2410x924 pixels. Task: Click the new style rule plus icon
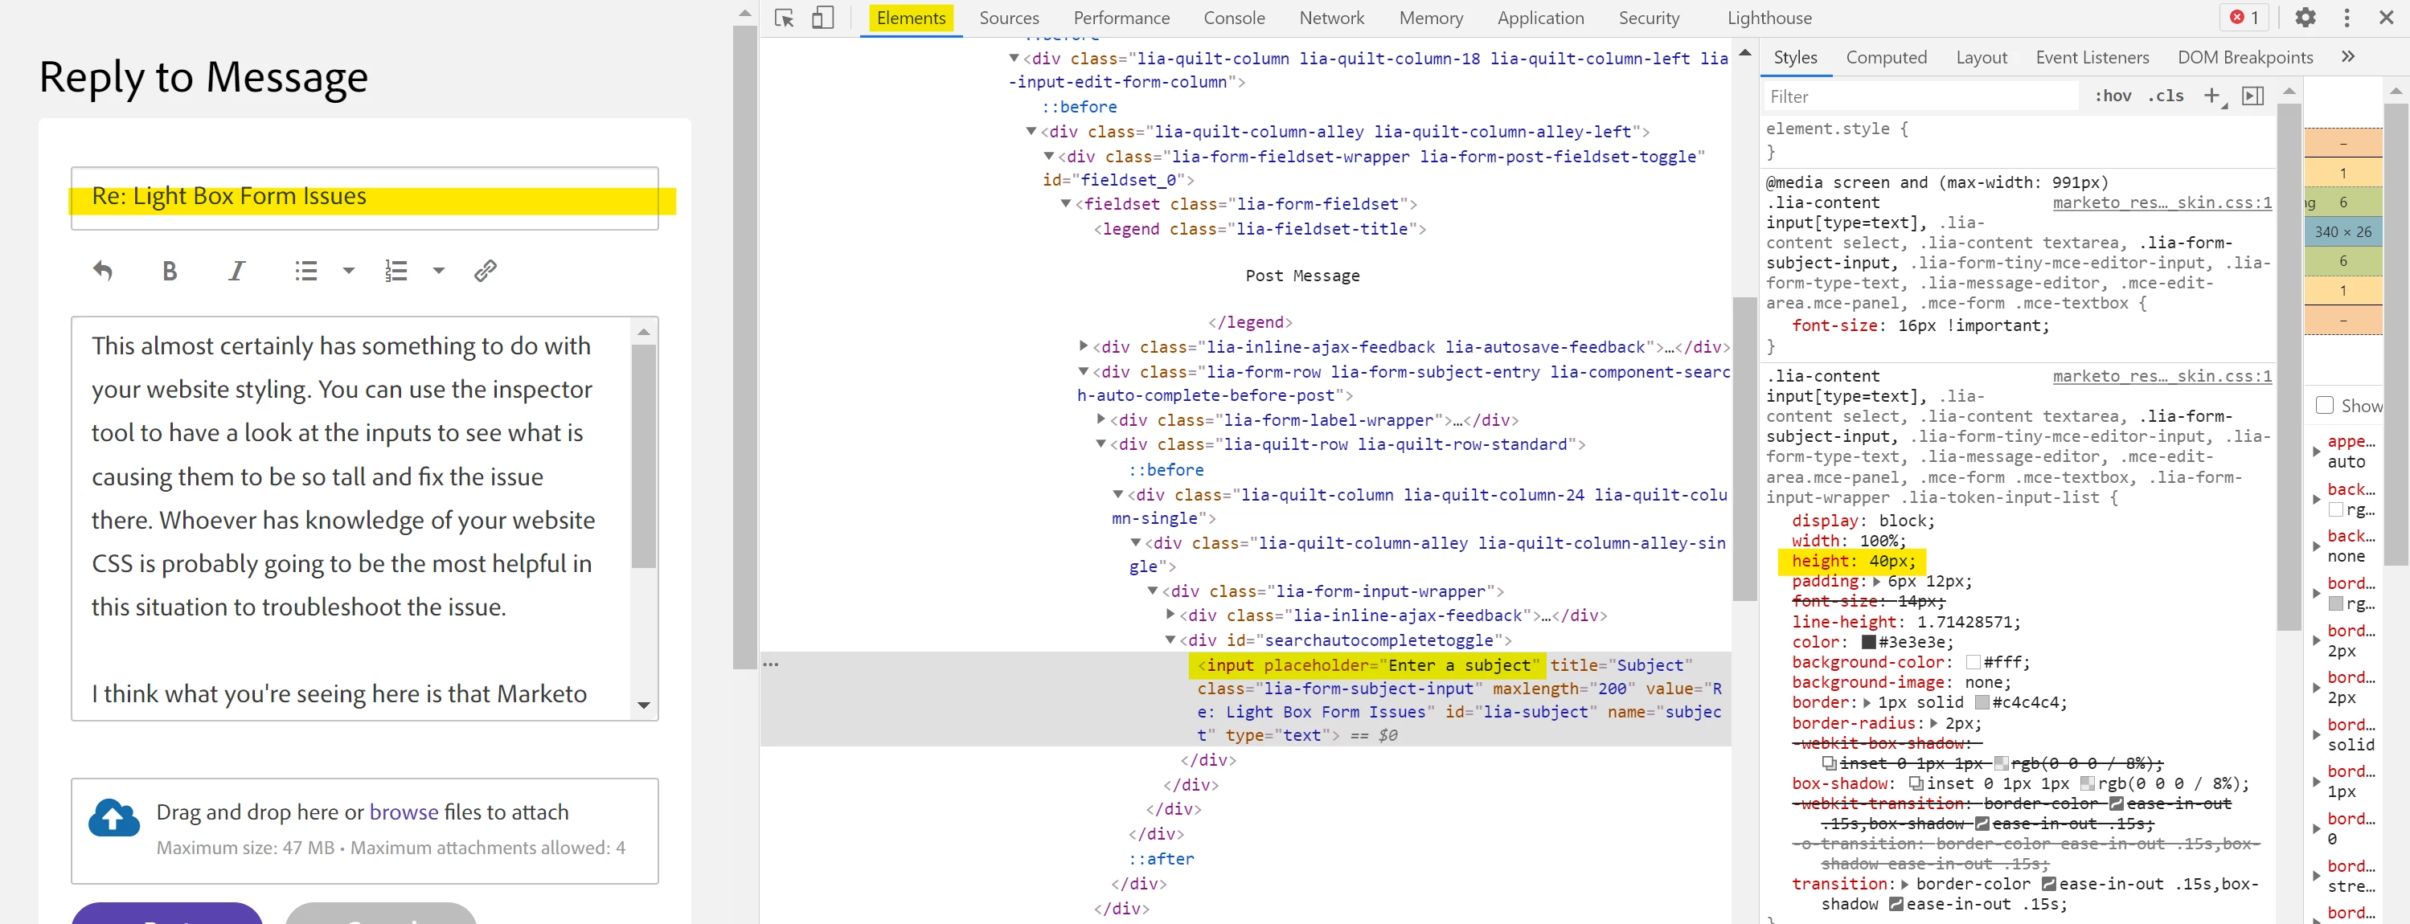point(2211,96)
